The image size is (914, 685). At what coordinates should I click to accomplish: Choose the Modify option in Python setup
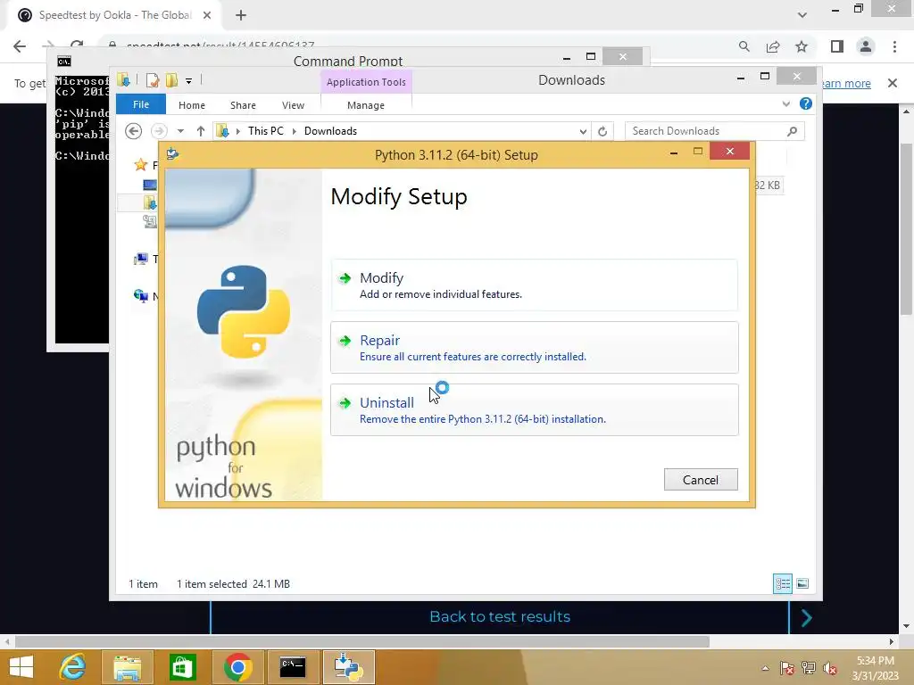[534, 285]
